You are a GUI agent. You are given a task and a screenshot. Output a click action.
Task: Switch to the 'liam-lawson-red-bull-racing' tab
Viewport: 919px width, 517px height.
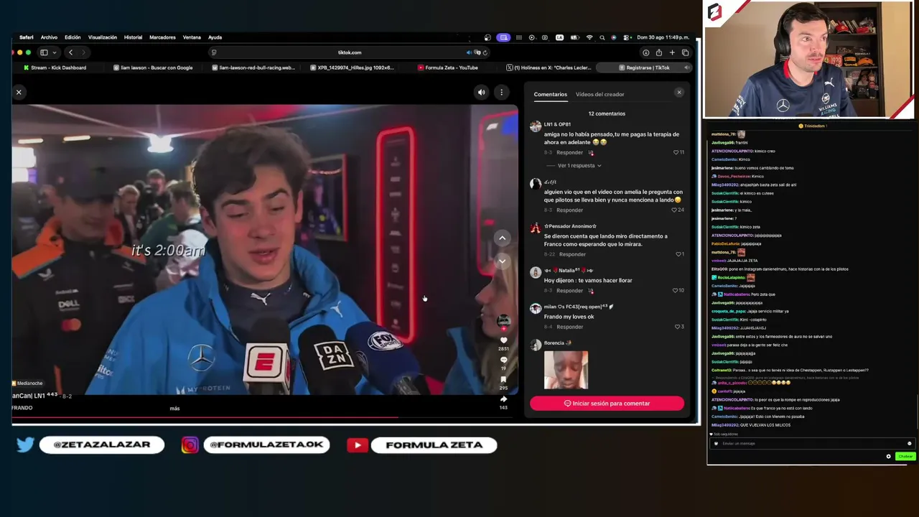[253, 67]
